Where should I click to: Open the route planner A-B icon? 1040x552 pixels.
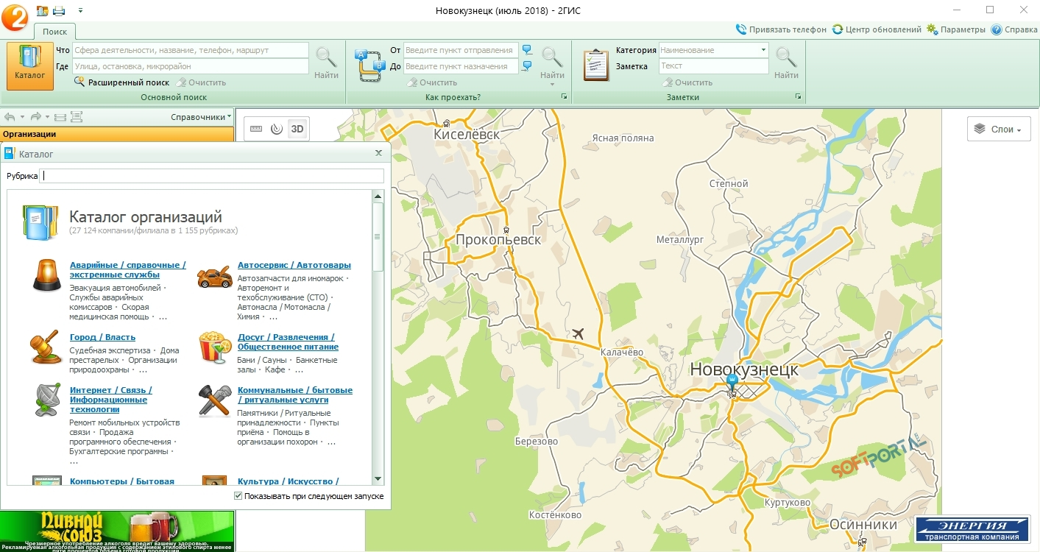point(369,66)
